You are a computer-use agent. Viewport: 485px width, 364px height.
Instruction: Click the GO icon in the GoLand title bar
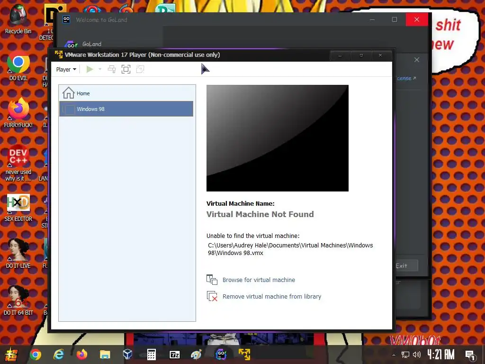pos(66,19)
